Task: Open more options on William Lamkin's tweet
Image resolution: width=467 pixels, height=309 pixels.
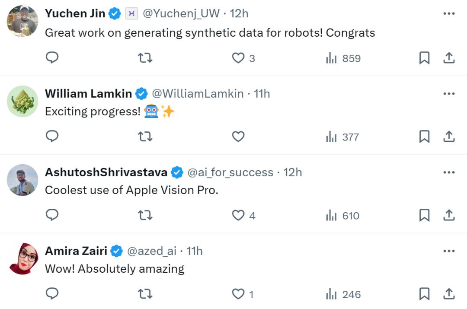Action: pos(449,93)
